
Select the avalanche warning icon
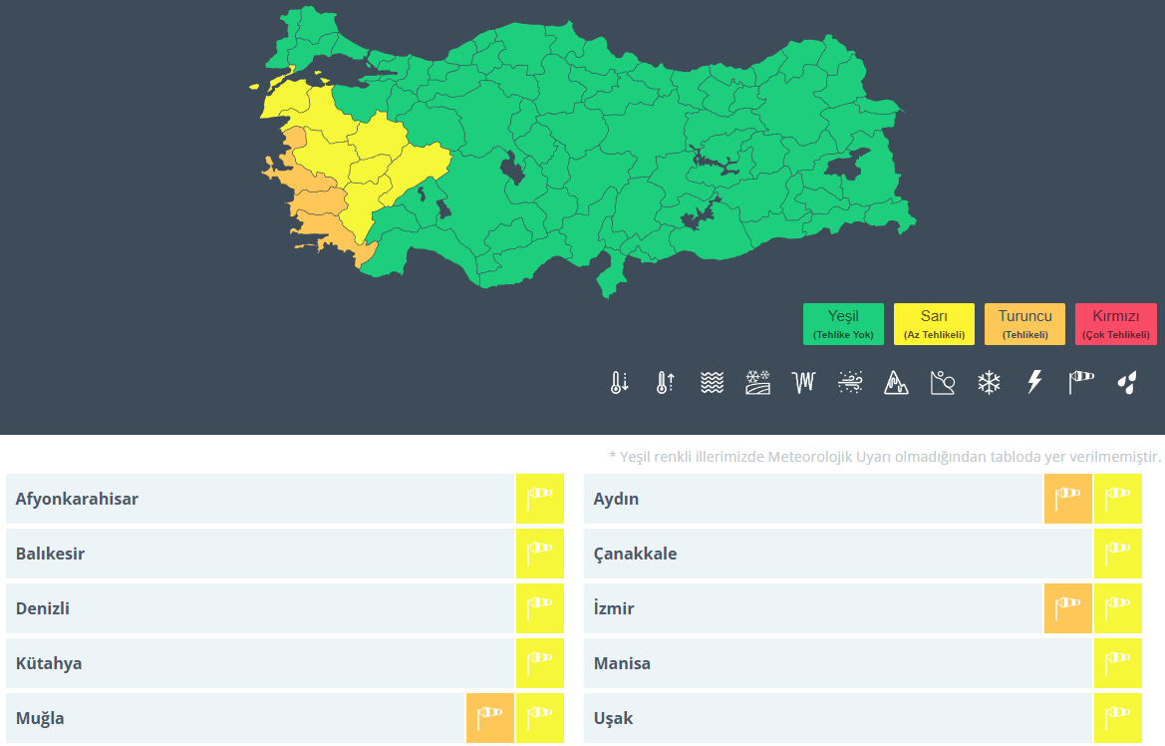pos(942,382)
